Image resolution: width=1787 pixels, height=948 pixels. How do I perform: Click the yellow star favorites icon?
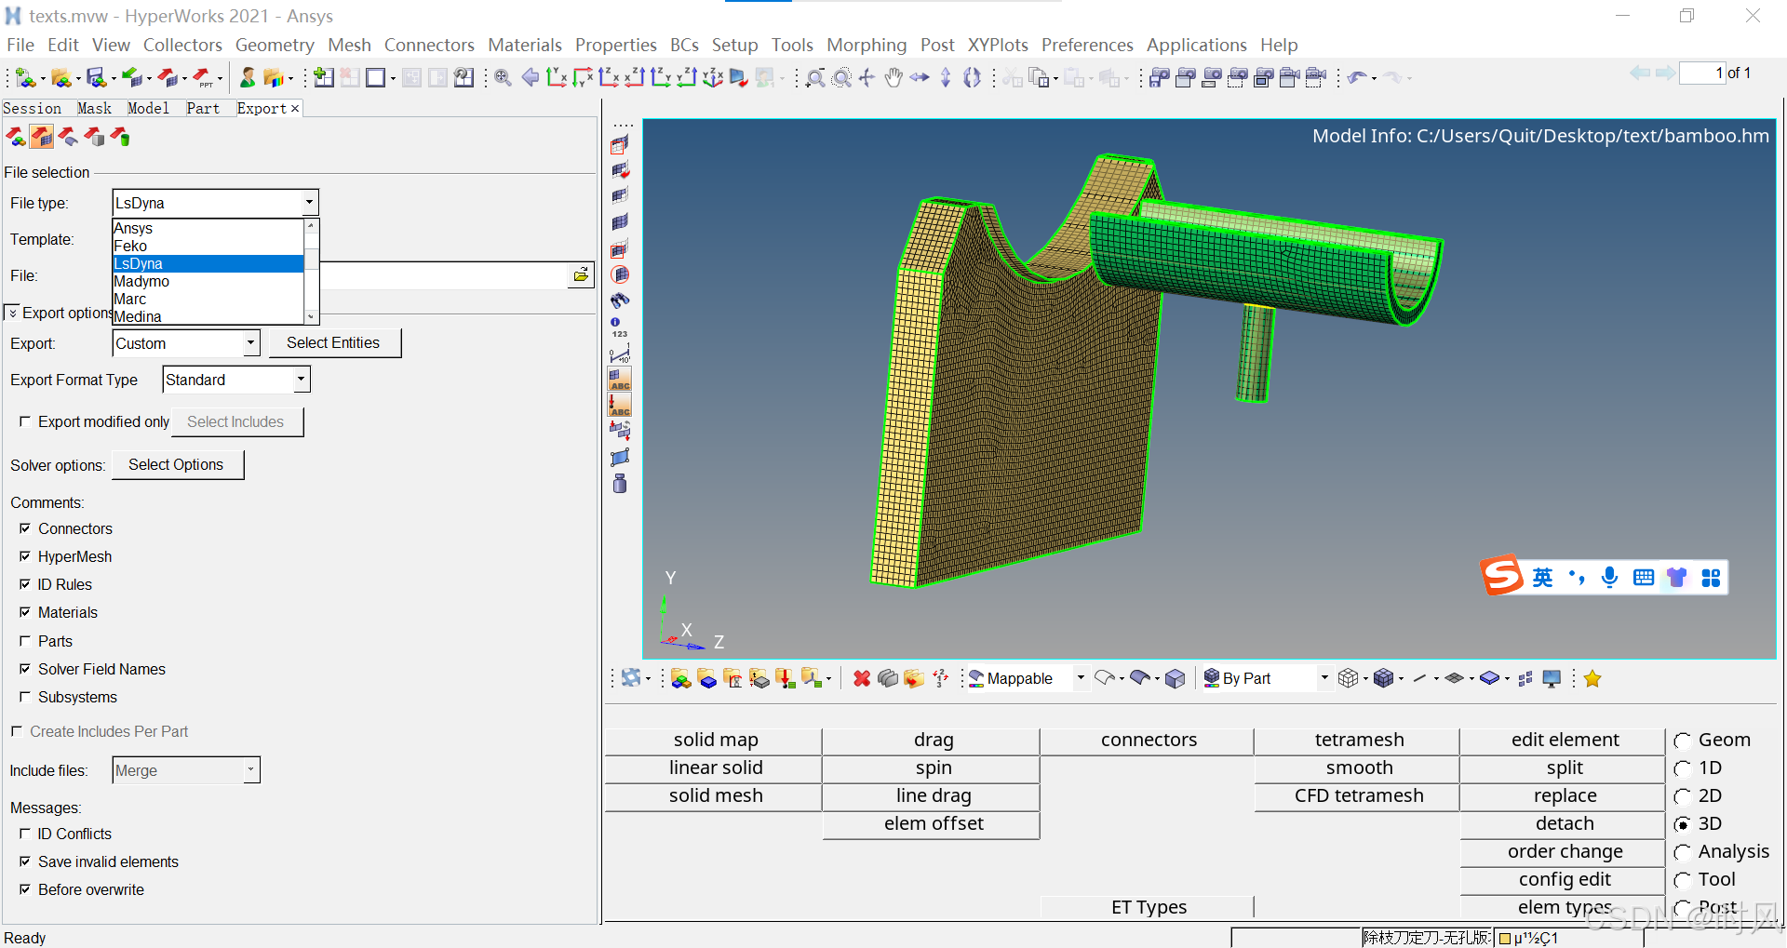(1592, 679)
